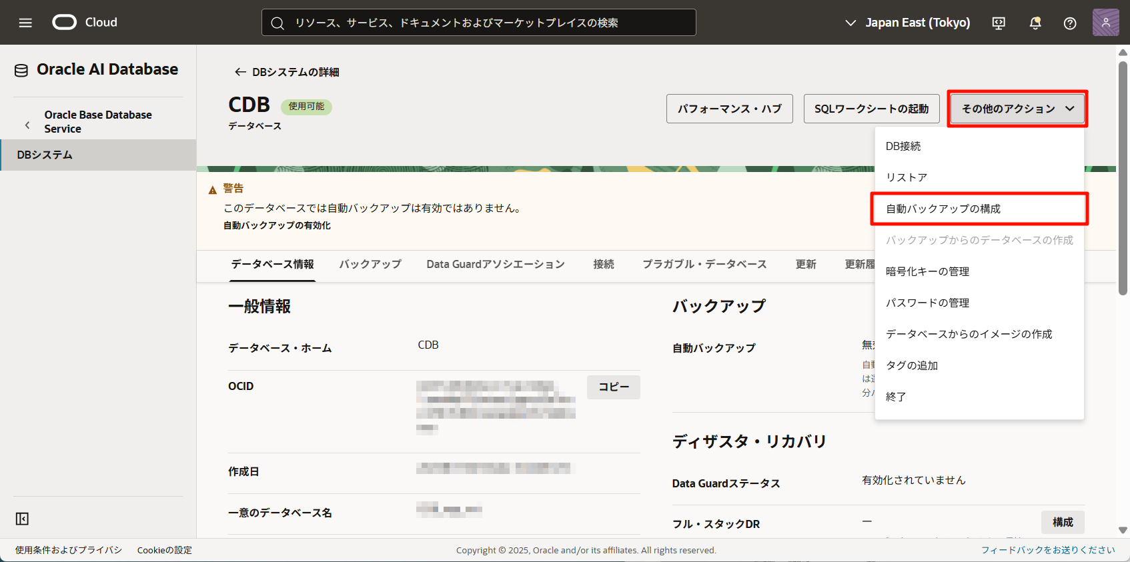Expand the その他のアクション dropdown
This screenshot has width=1130, height=562.
pos(1017,109)
